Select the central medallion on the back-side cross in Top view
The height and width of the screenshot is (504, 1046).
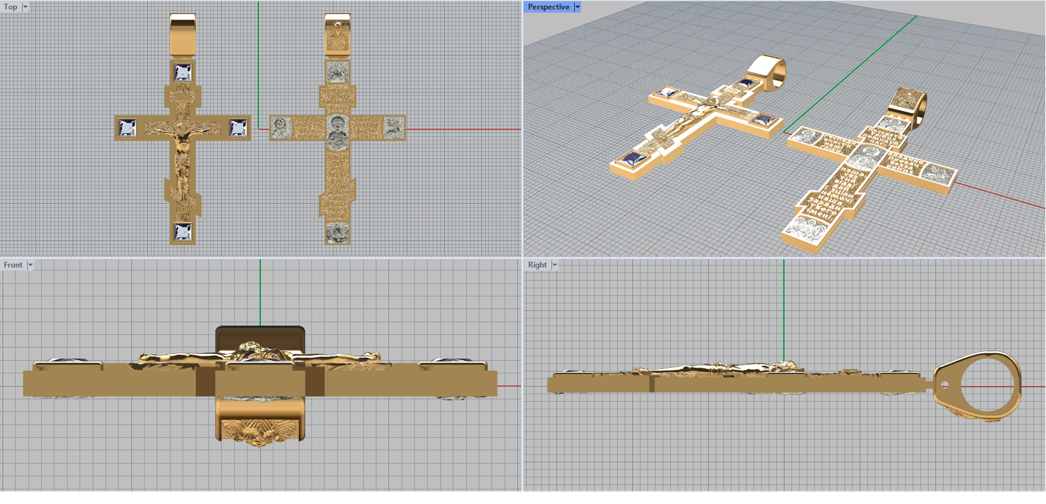(337, 131)
